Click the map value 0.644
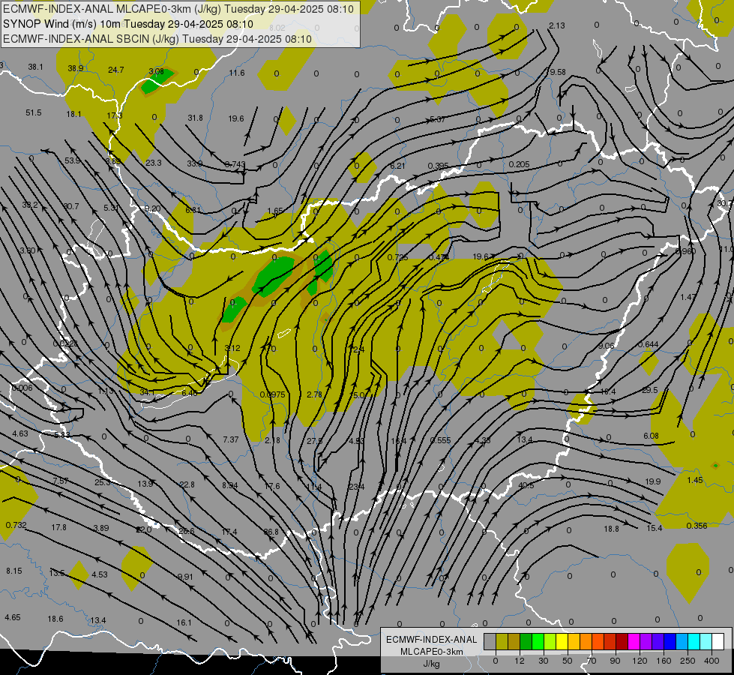The height and width of the screenshot is (675, 734). tap(649, 344)
